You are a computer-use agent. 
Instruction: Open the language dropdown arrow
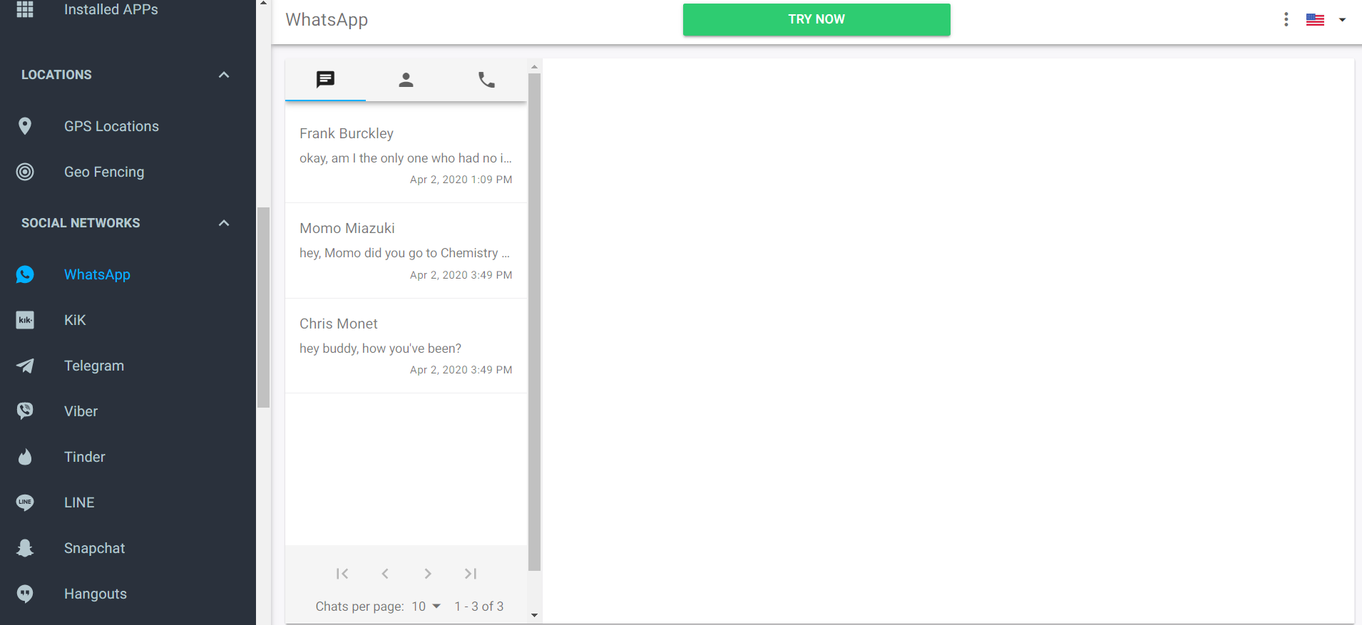(1342, 20)
